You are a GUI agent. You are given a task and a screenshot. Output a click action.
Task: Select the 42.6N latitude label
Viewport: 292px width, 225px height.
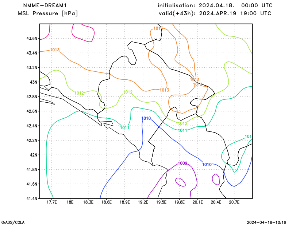(32, 111)
